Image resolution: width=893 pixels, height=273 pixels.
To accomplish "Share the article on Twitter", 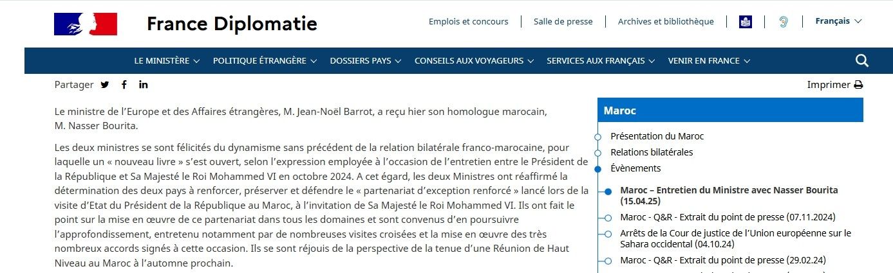I will [105, 85].
